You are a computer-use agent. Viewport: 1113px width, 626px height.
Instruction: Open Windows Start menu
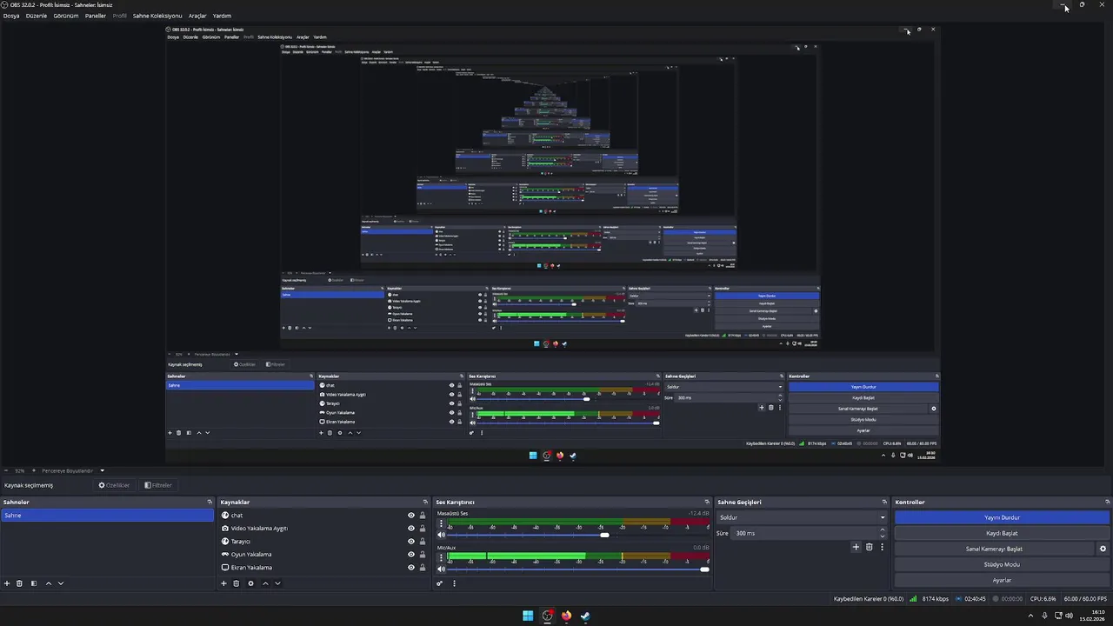click(528, 616)
